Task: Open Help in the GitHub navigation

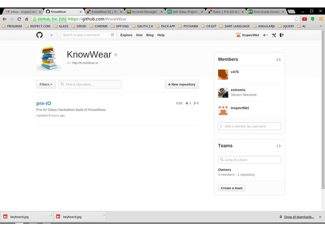Action: pos(161,35)
